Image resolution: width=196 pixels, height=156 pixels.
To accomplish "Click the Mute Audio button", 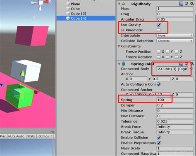I will [16, 136].
